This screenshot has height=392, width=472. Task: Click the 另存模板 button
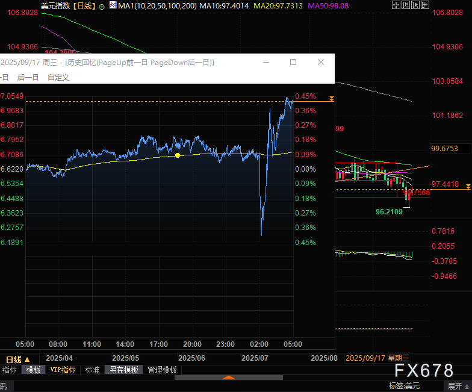coord(123,370)
